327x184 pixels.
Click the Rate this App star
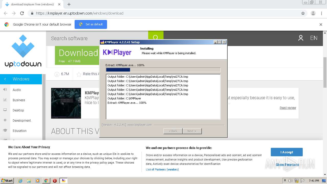click(79, 74)
